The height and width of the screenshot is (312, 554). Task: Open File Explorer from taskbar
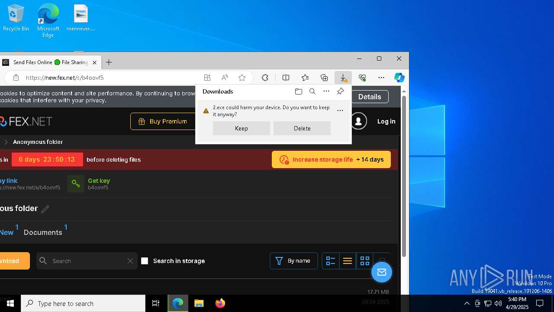point(199,303)
